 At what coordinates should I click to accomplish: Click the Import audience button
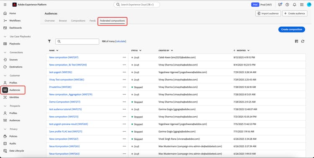click(268, 13)
